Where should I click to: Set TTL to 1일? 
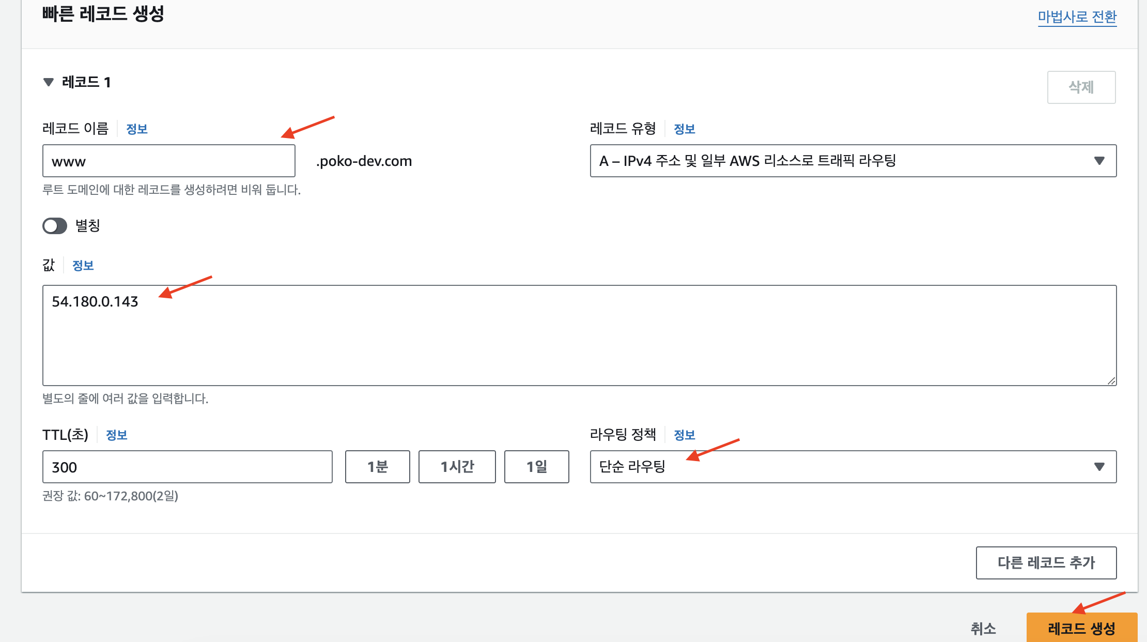(x=536, y=467)
